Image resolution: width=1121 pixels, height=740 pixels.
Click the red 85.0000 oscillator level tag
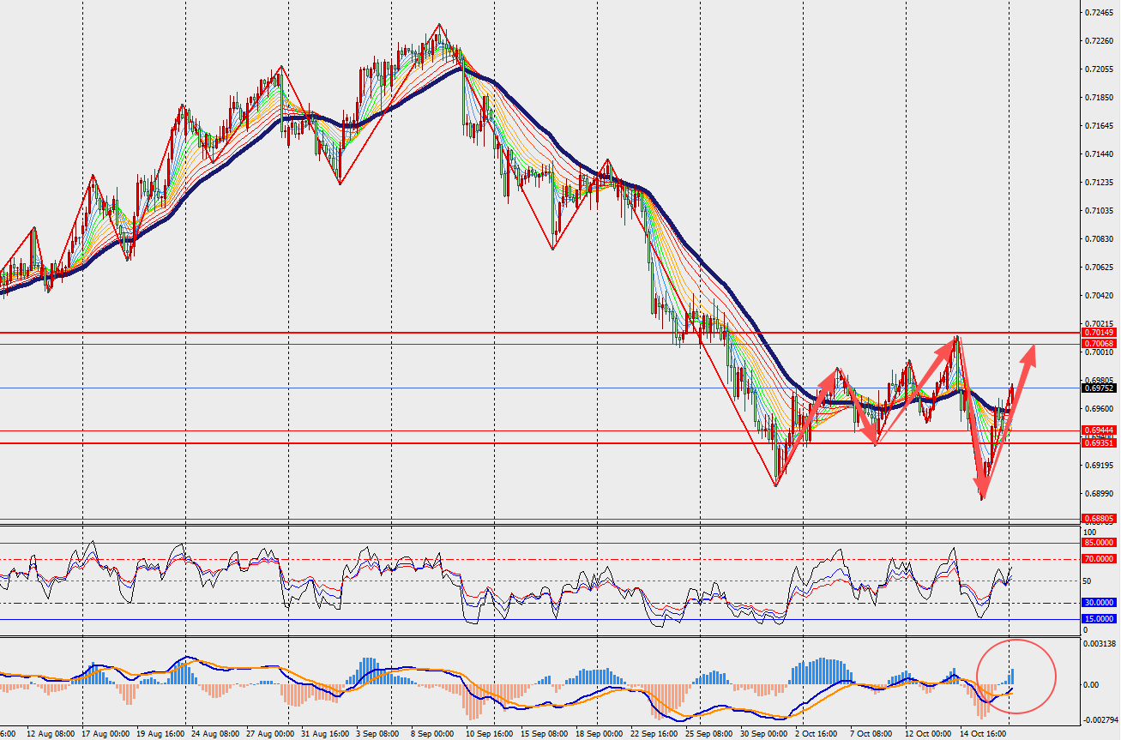click(1099, 542)
